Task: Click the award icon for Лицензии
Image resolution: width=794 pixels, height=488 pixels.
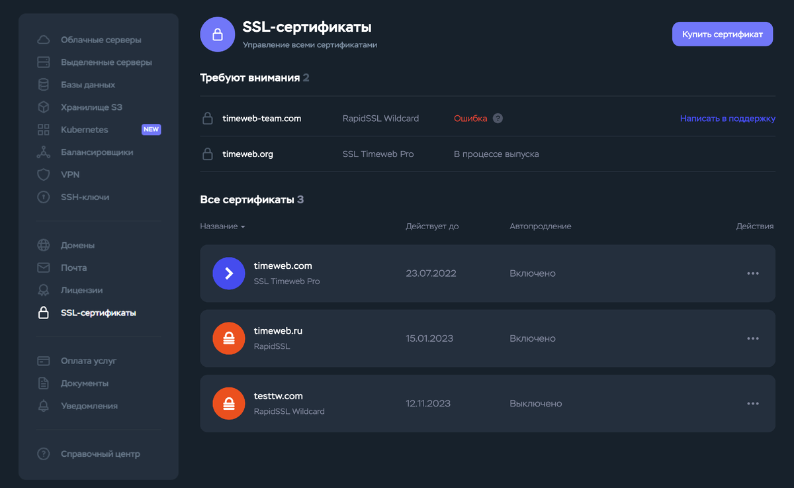Action: (44, 290)
